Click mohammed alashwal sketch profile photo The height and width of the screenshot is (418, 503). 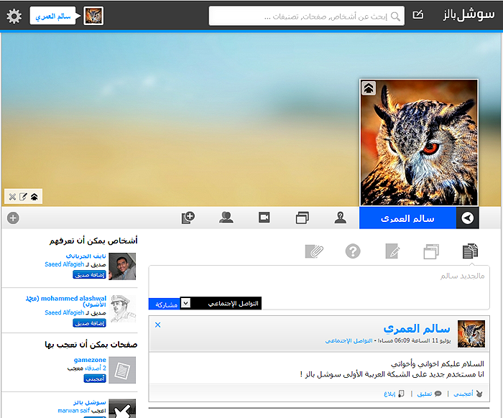point(123,309)
